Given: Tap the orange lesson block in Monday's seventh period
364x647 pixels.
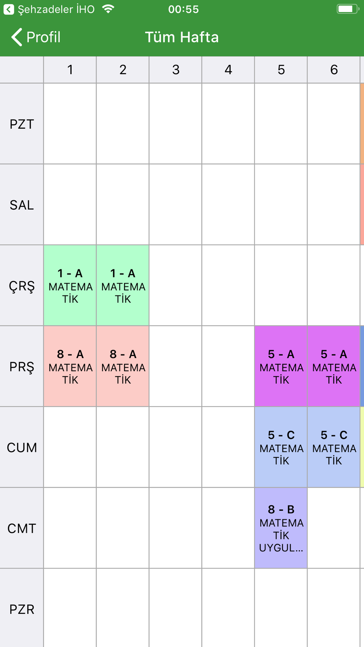Looking at the screenshot, I should [362, 124].
